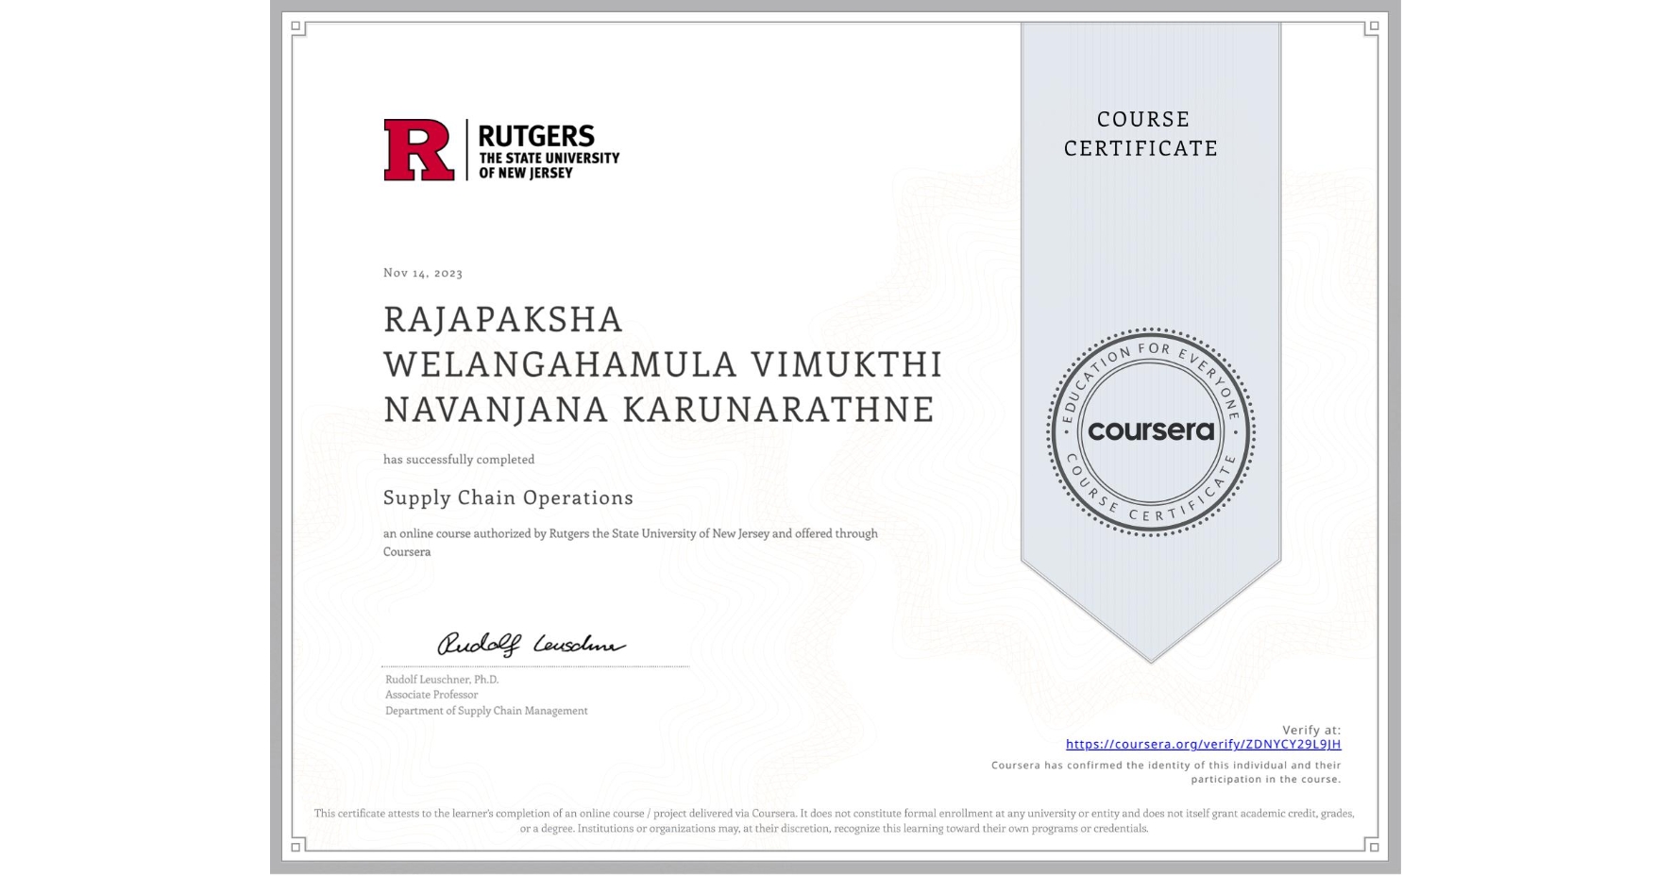1673x876 pixels.
Task: Click the name line 'WELANGAHAMULA VIMUKTHI'
Action: [x=663, y=364]
